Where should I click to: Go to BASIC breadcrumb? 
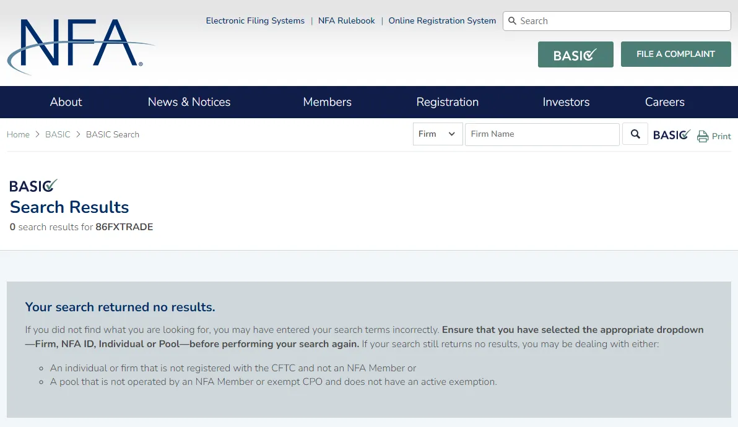tap(58, 134)
